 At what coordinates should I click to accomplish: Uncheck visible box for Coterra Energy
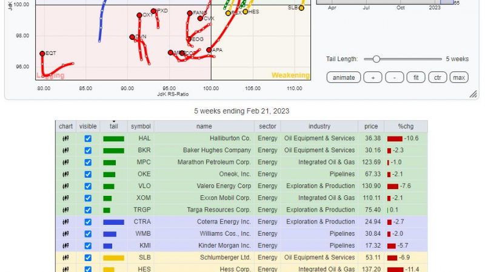click(x=88, y=222)
